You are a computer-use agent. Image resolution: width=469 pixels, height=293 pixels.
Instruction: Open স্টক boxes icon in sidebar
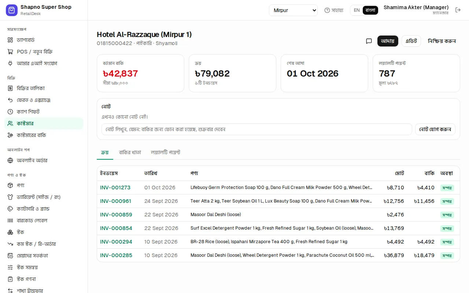click(10, 232)
